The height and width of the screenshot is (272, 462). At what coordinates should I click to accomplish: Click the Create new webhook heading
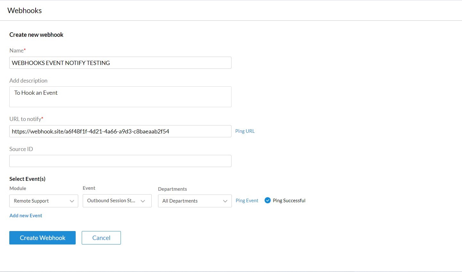point(36,35)
